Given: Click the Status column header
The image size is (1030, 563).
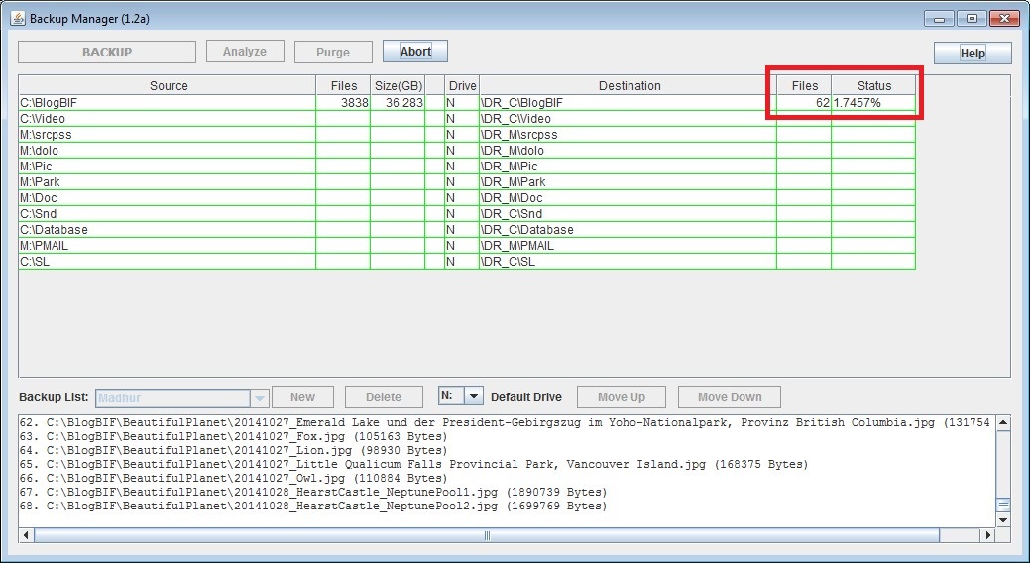Looking at the screenshot, I should [x=873, y=86].
